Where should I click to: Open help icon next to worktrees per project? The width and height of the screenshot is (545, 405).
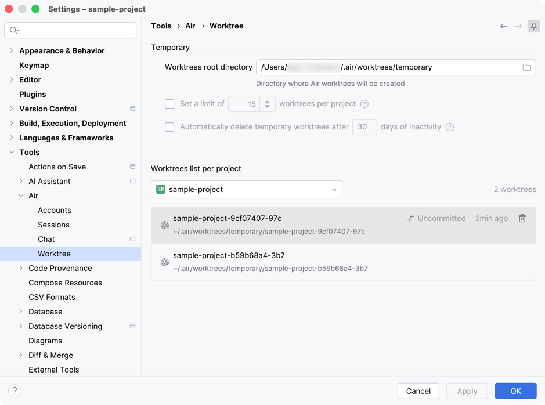(x=364, y=104)
